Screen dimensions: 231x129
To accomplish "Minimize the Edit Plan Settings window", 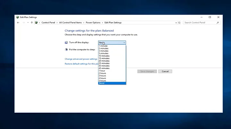I will click(201, 17).
